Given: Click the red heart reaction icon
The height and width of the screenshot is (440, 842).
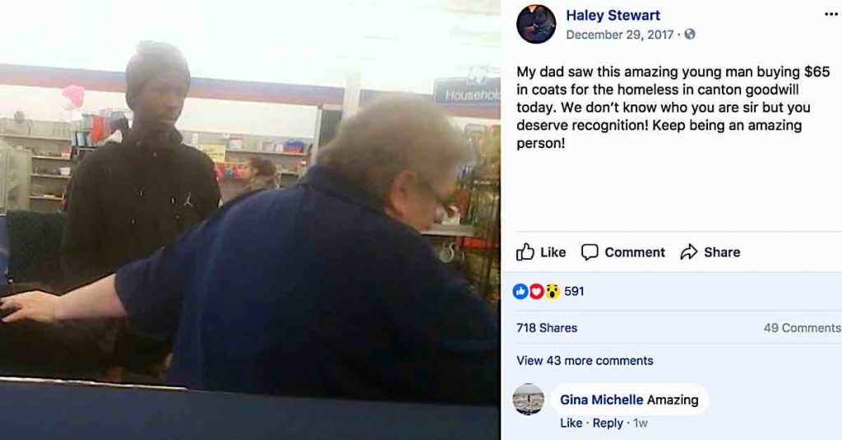Looking at the screenshot, I should point(536,291).
